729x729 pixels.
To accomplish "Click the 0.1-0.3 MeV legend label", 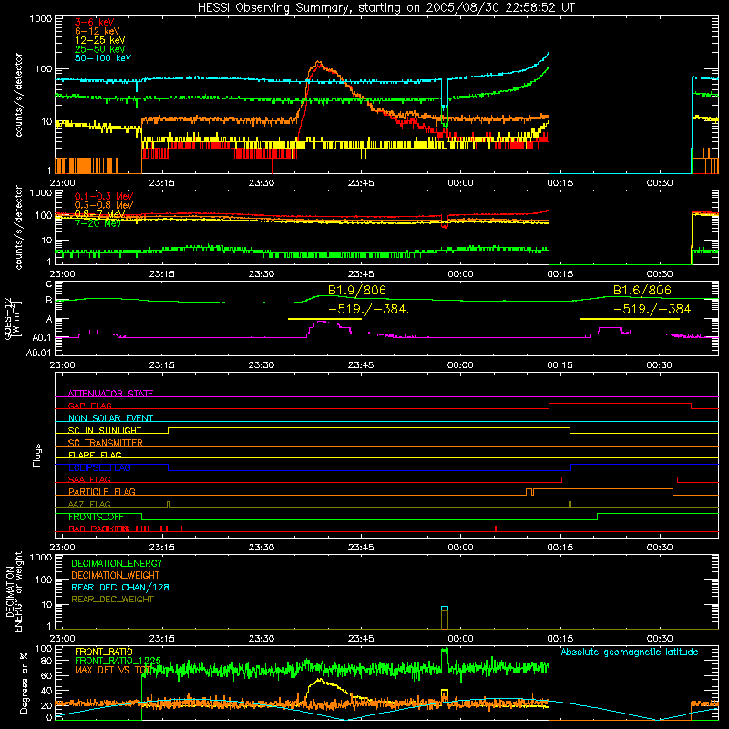I will click(104, 196).
